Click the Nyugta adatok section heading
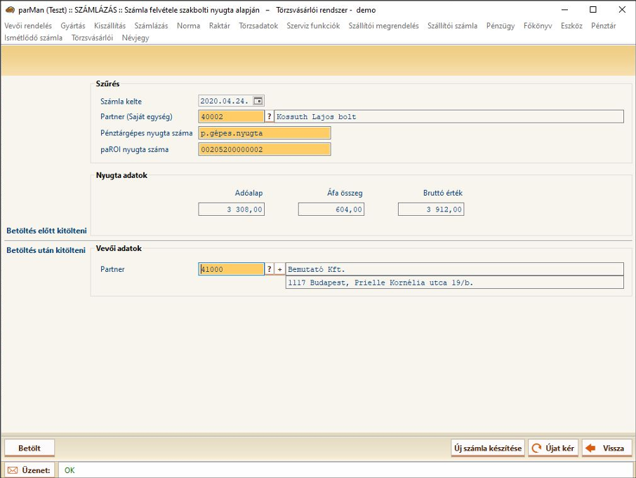The image size is (636, 478). [121, 175]
